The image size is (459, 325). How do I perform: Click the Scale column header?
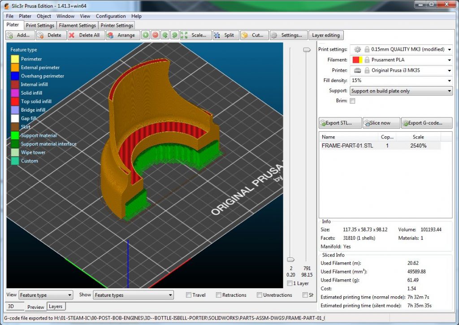click(x=418, y=137)
